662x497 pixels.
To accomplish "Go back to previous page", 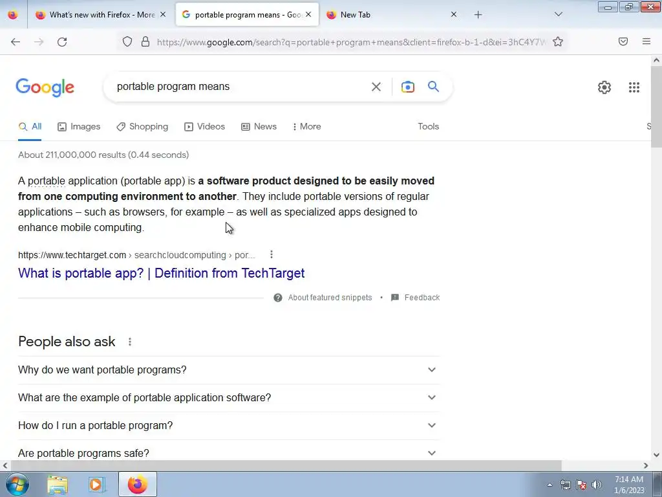I will 16,42.
